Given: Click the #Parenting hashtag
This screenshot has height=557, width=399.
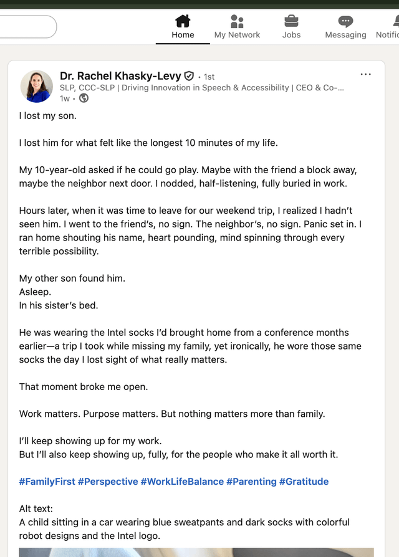Looking at the screenshot, I should [251, 482].
